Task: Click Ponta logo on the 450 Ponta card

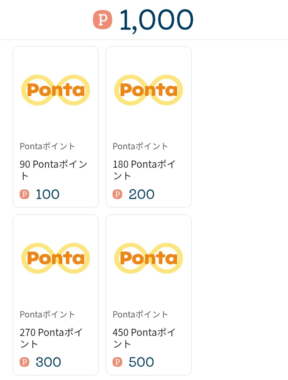Action: click(149, 258)
